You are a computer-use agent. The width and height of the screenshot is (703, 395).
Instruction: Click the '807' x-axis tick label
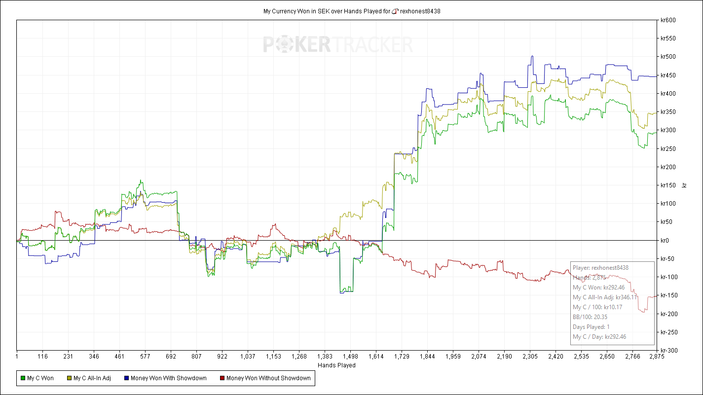(x=196, y=356)
